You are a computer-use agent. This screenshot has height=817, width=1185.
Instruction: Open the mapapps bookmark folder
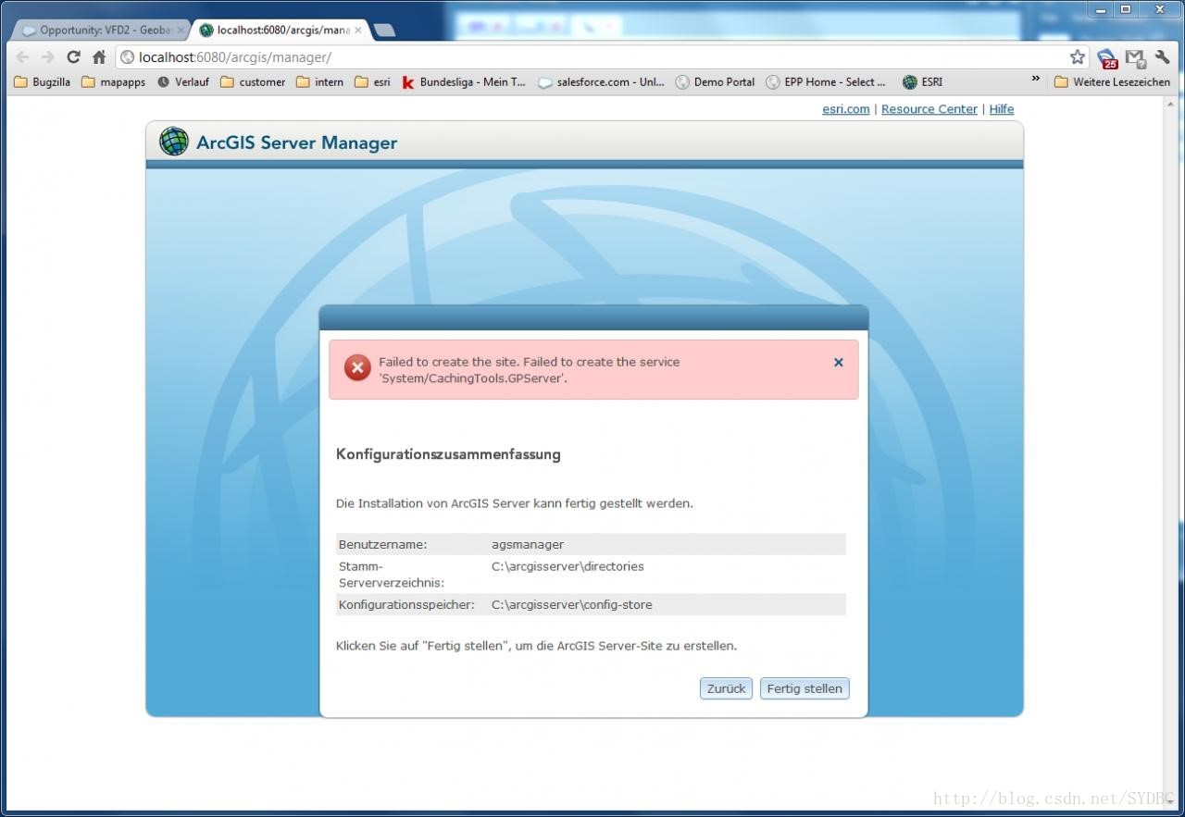(114, 81)
